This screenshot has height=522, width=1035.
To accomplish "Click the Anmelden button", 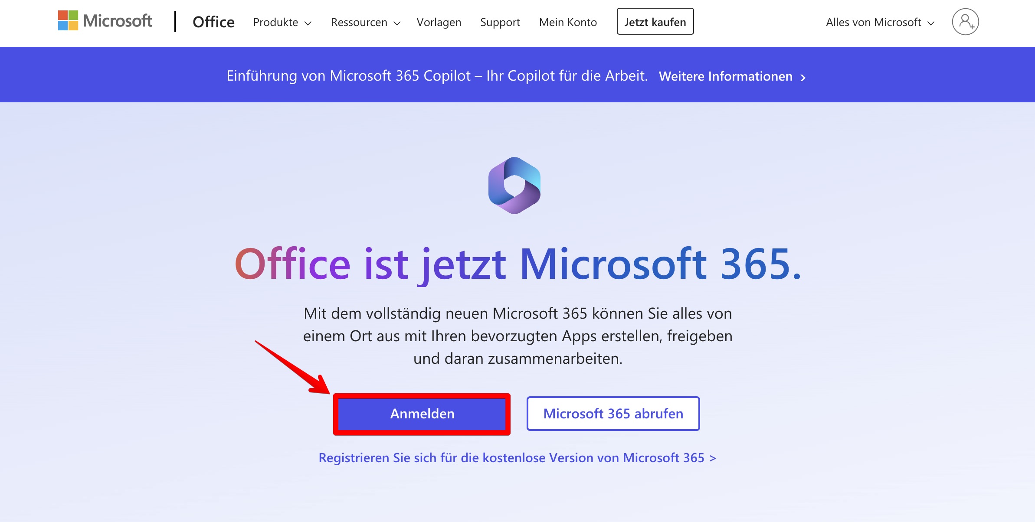I will pos(422,414).
